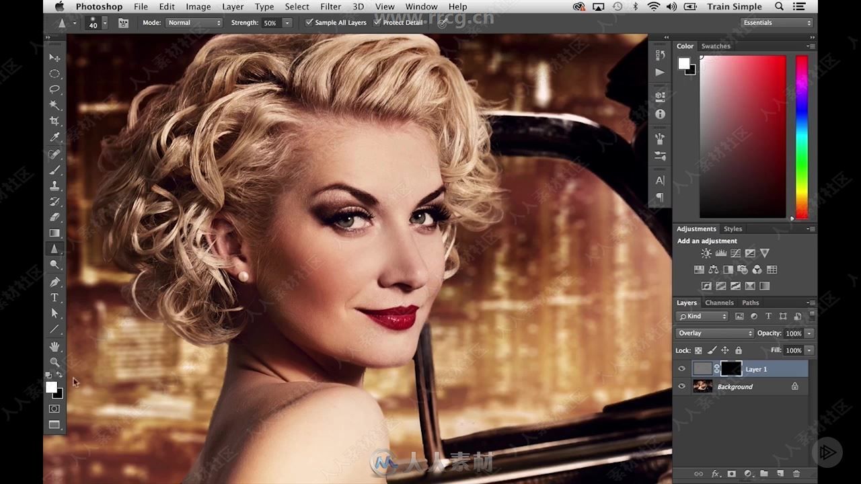The width and height of the screenshot is (861, 484).
Task: Open the Opacity slider arrow
Action: [809, 333]
